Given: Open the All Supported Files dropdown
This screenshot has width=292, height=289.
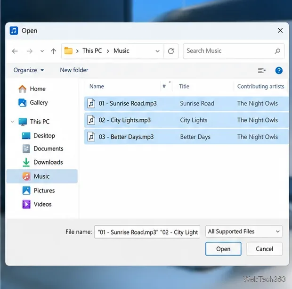Looking at the screenshot, I should click(x=244, y=231).
